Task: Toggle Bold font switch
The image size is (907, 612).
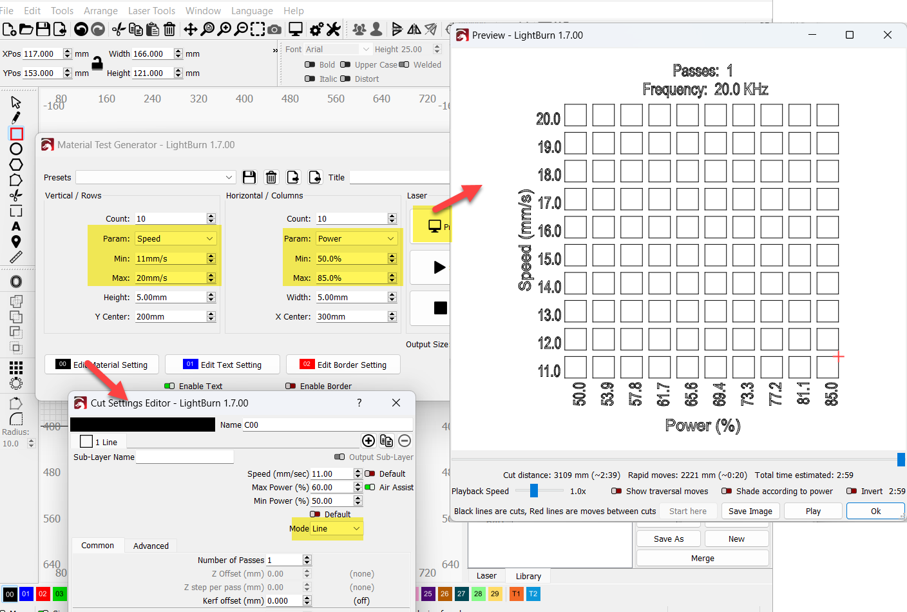Action: [x=310, y=64]
